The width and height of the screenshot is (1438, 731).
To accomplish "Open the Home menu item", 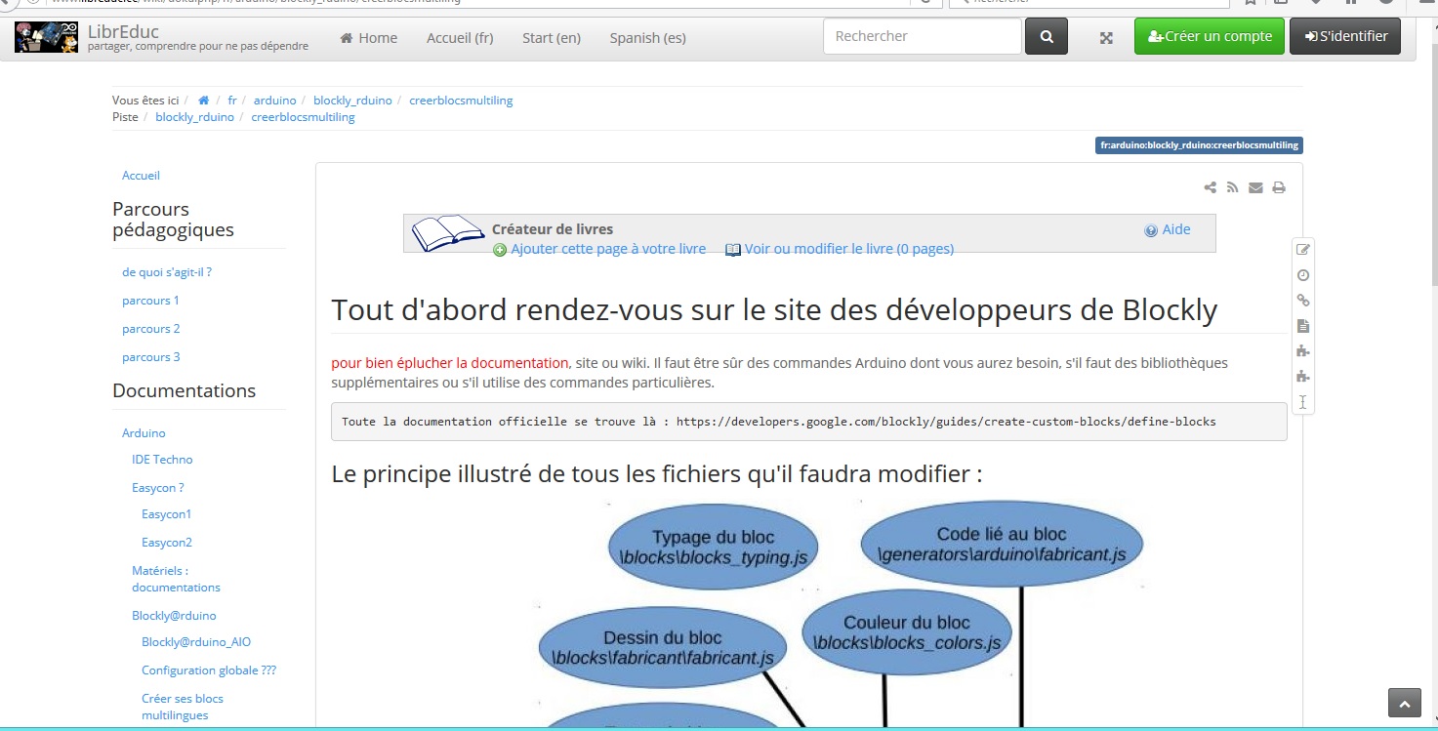I will (368, 38).
